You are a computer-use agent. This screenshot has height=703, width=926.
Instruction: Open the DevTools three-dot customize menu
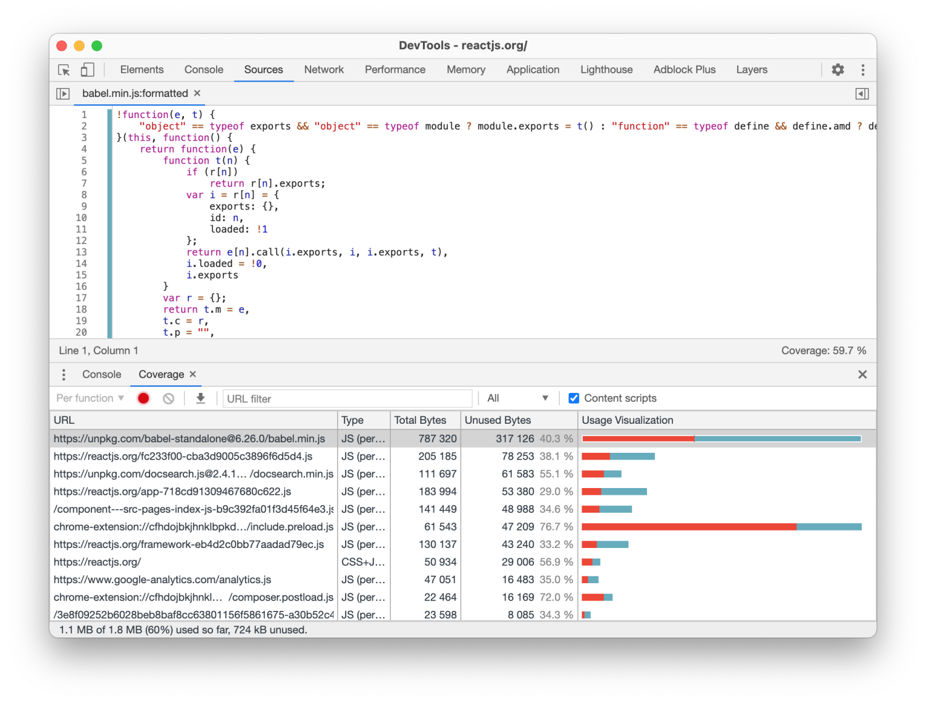point(863,70)
